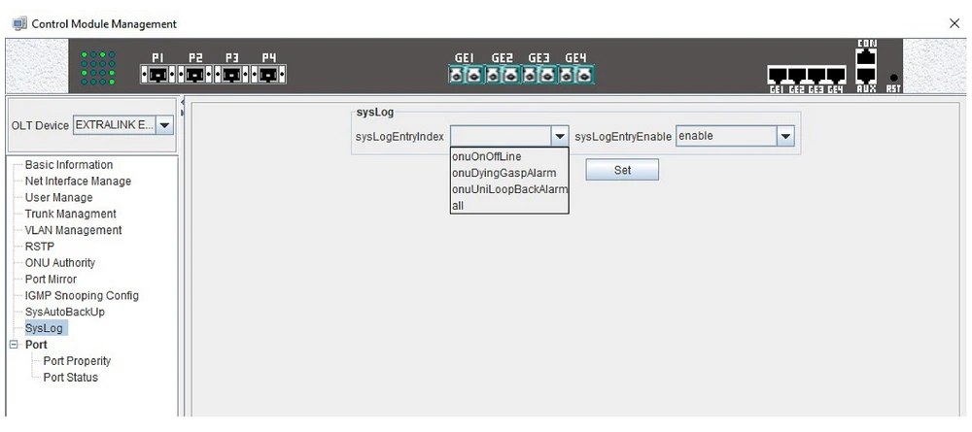The image size is (972, 432).
Task: Click the P1 PON port icon
Action: 159,74
